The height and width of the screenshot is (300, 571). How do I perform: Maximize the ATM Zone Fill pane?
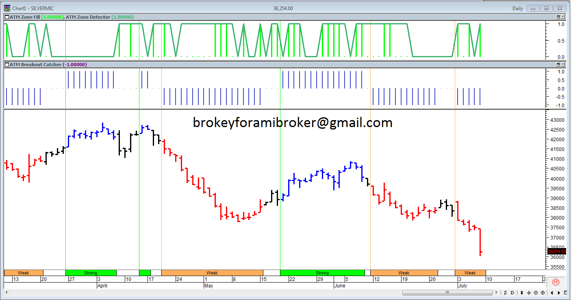pyautogui.click(x=558, y=17)
